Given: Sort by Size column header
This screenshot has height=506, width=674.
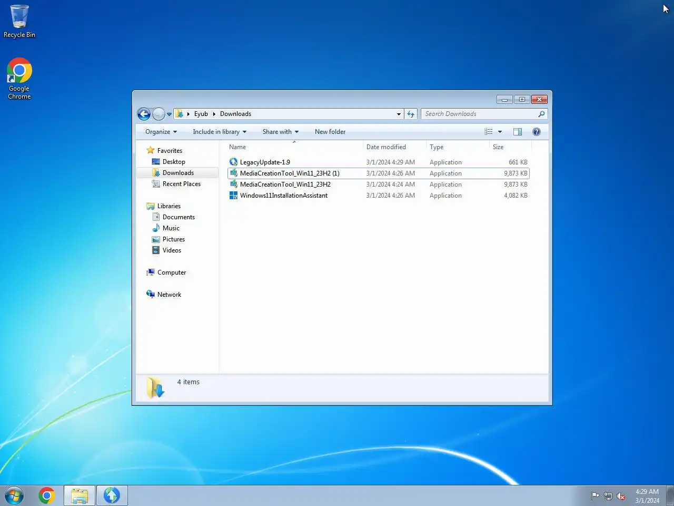Looking at the screenshot, I should click(510, 147).
